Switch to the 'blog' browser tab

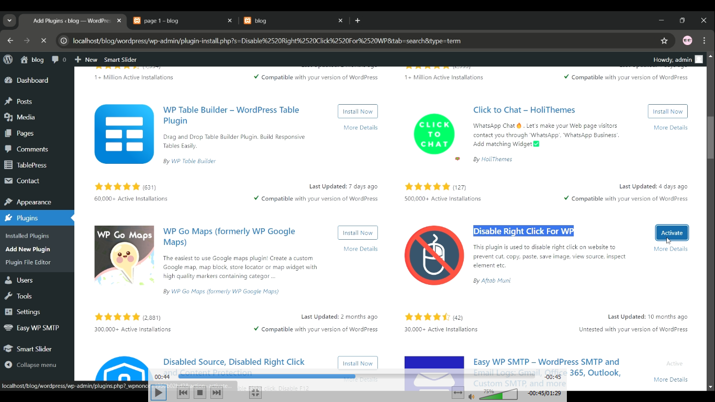pos(293,20)
